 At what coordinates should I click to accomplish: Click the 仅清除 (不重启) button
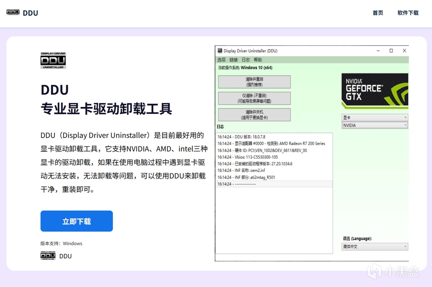(254, 98)
